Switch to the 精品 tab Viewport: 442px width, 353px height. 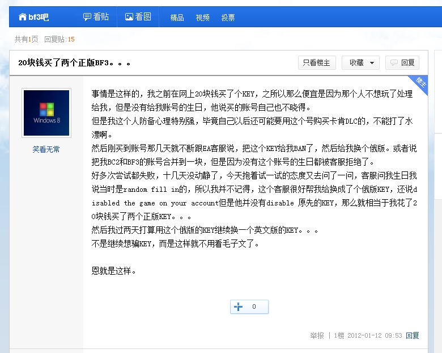(177, 18)
